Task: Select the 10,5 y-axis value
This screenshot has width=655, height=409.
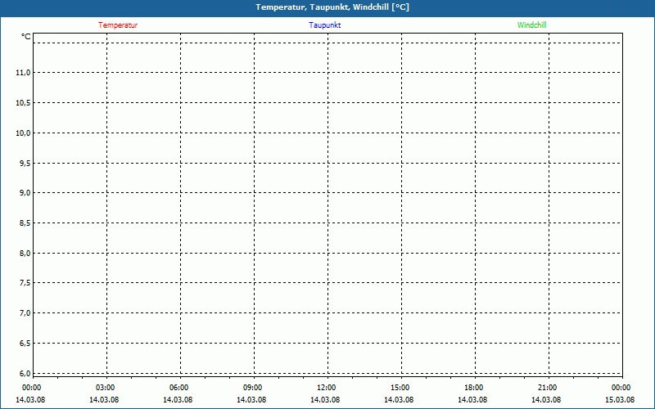Action: [23, 103]
